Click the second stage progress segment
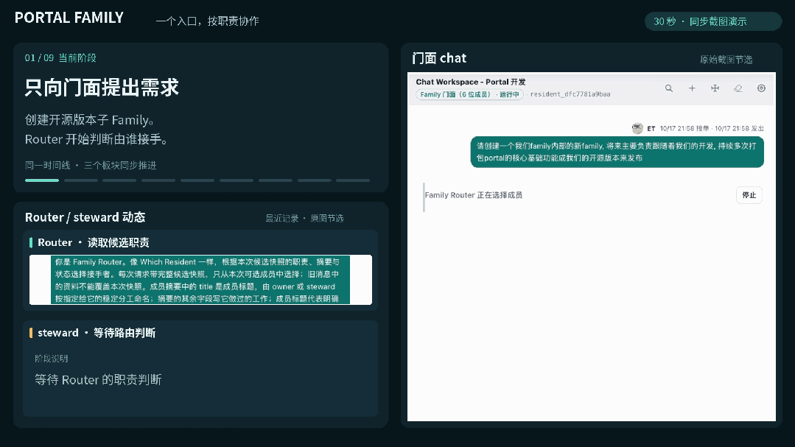 coord(80,180)
